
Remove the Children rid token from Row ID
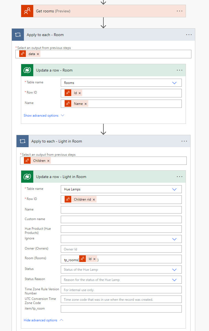click(x=94, y=199)
